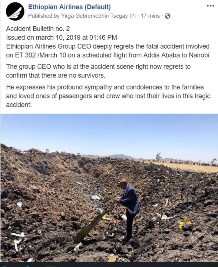Click the [?] help marker beside publisher name
Image resolution: width=218 pixels, height=267 pixels.
pos(133,16)
